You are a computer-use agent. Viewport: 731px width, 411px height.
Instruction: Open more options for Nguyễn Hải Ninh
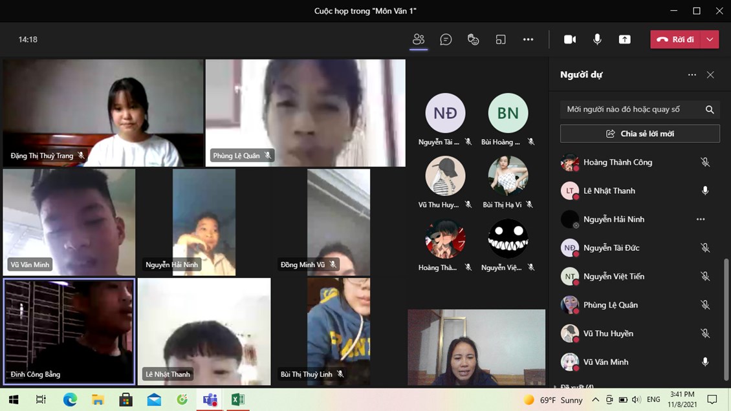tap(701, 219)
